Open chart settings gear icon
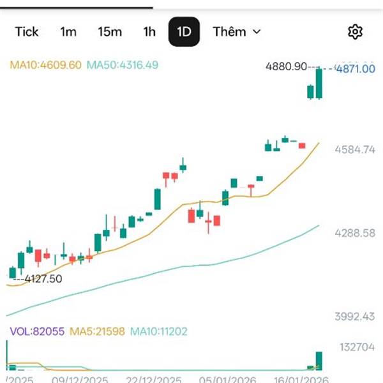Image resolution: width=383 pixels, height=383 pixels. 356,32
